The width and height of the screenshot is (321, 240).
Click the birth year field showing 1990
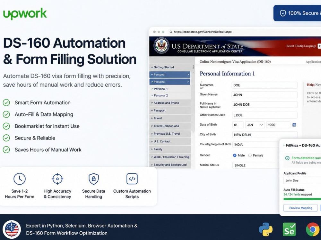tap(278, 125)
